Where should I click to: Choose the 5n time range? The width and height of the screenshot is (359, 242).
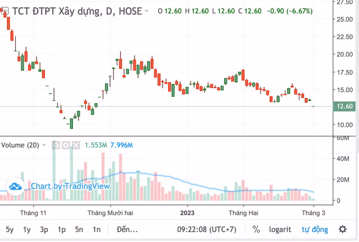pyautogui.click(x=79, y=229)
